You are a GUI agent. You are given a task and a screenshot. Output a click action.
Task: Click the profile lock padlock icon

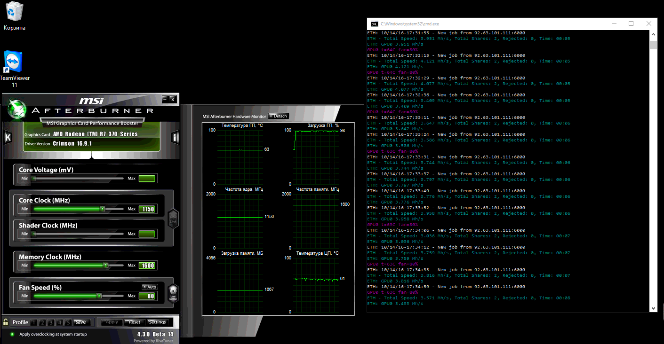pyautogui.click(x=6, y=322)
